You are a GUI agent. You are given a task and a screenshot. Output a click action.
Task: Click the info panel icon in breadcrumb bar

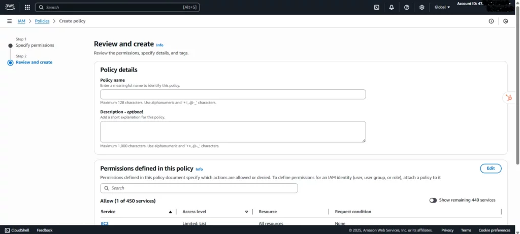click(x=491, y=21)
